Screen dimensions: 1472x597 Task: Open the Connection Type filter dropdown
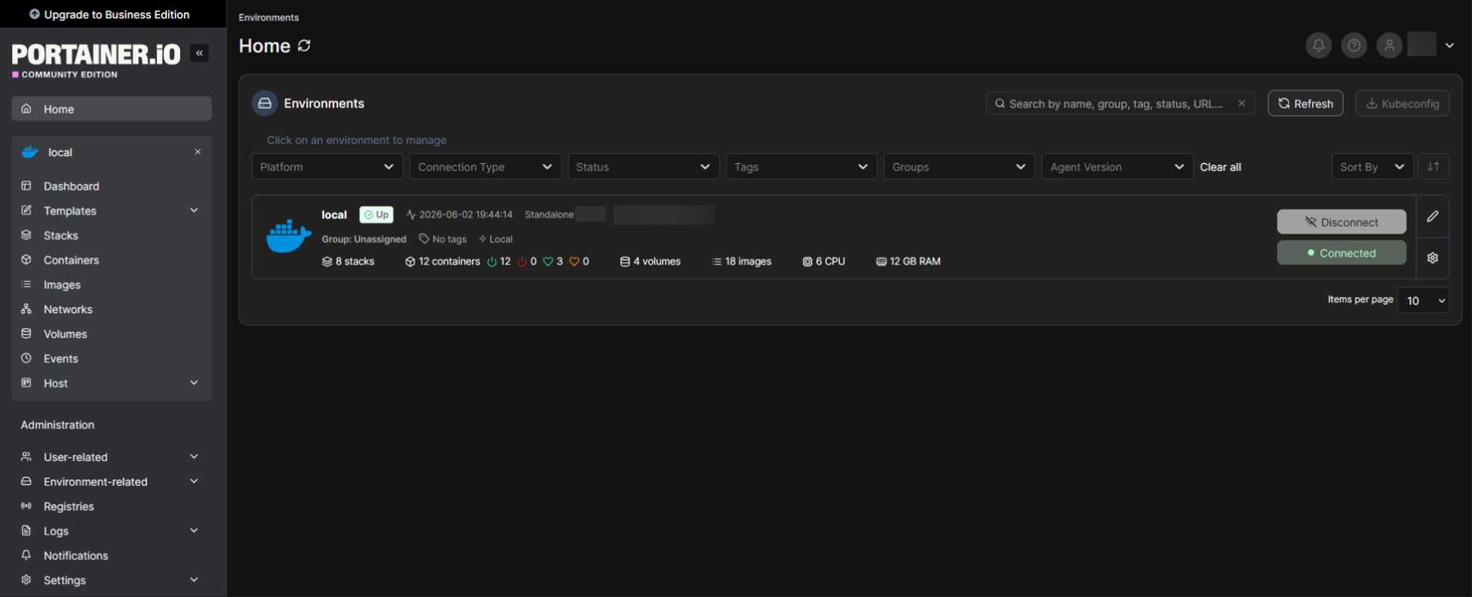coord(485,166)
